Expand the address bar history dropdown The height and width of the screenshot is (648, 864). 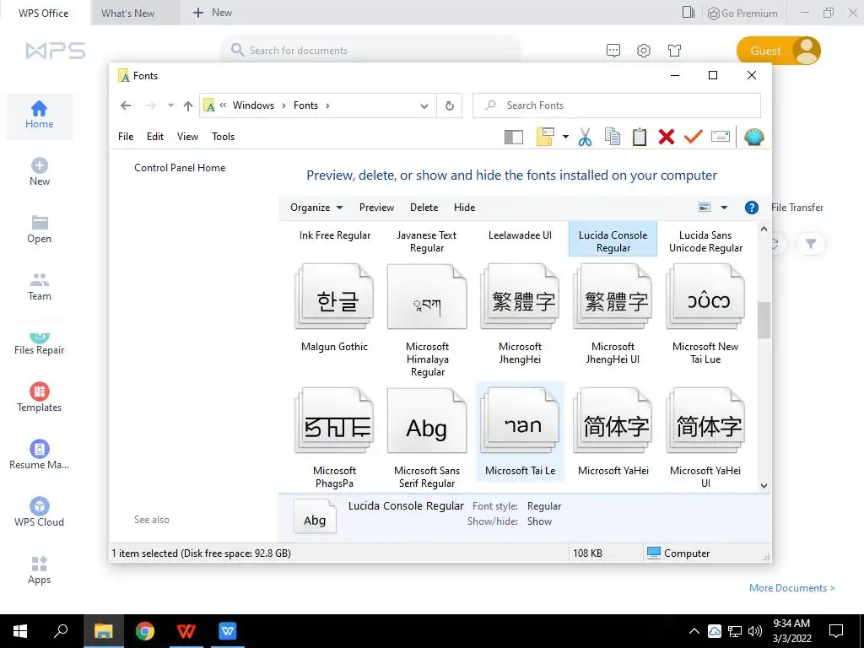[x=424, y=105]
